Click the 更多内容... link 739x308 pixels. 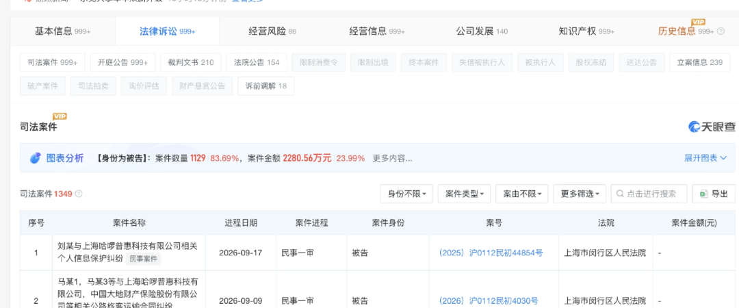[x=392, y=159]
